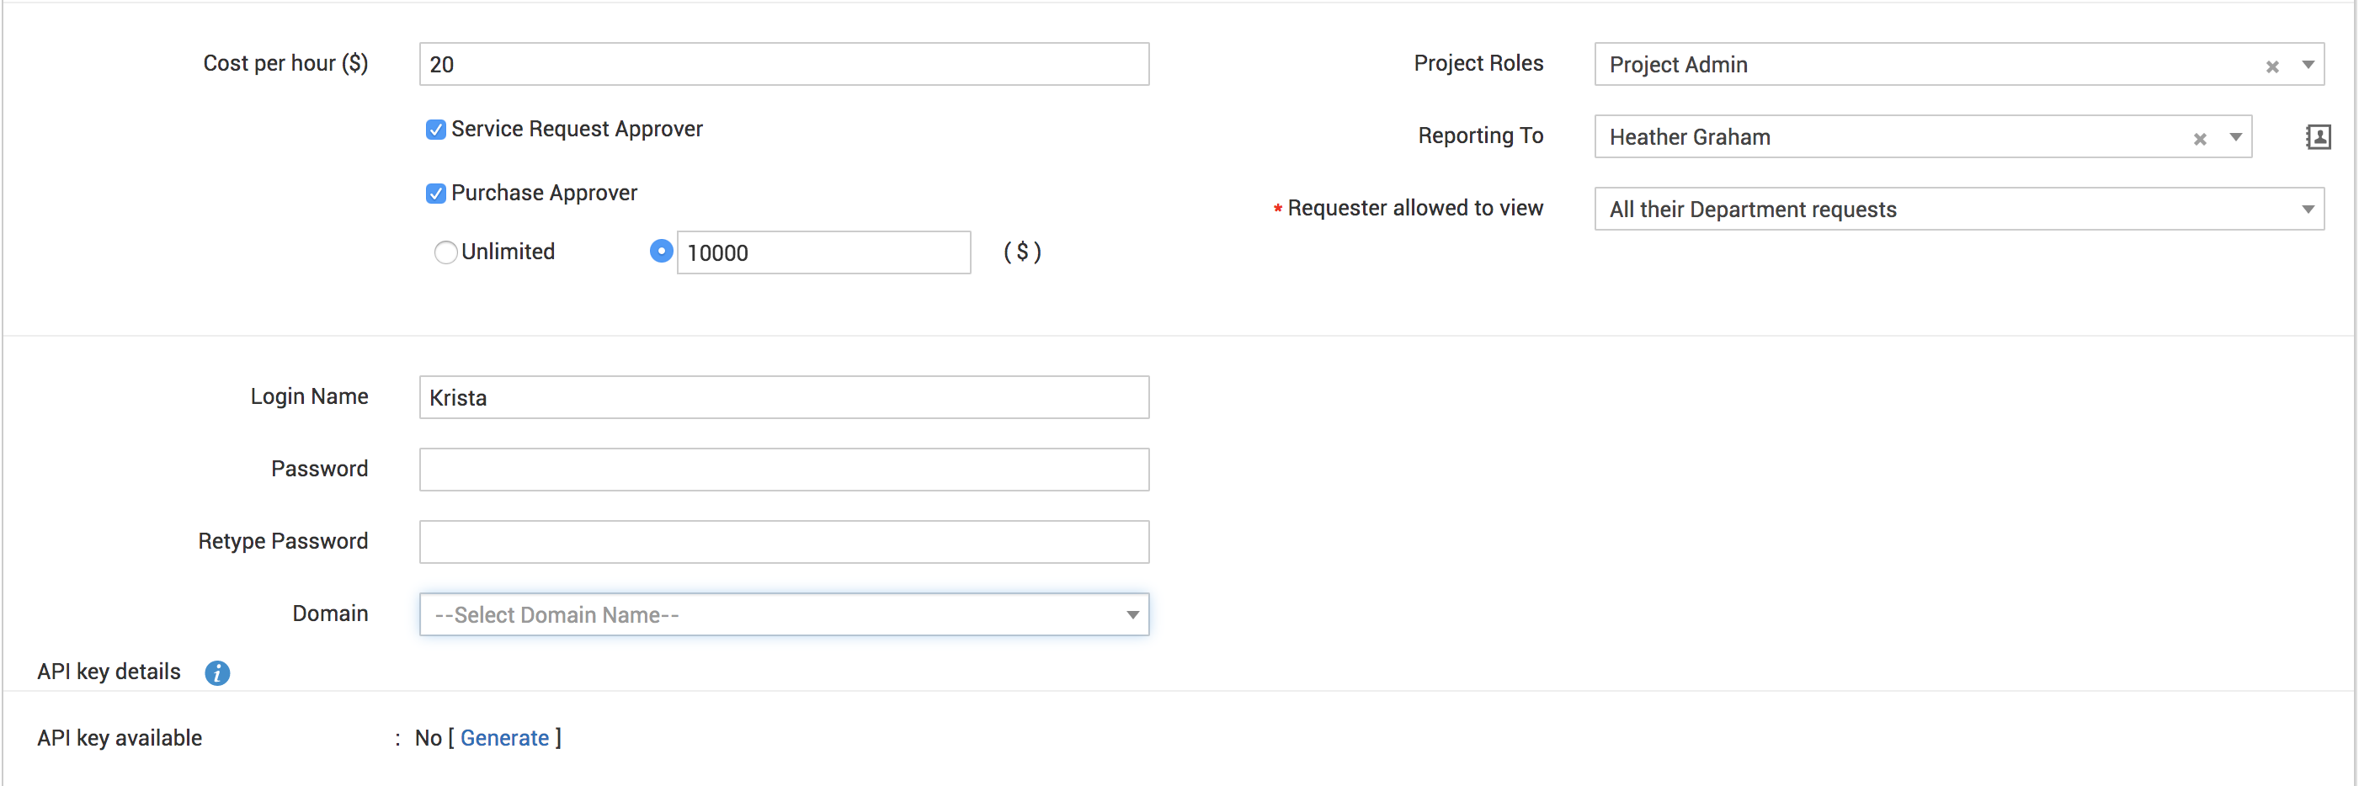
Task: Open the Requester allowed to view dropdown
Action: pyautogui.click(x=1958, y=210)
